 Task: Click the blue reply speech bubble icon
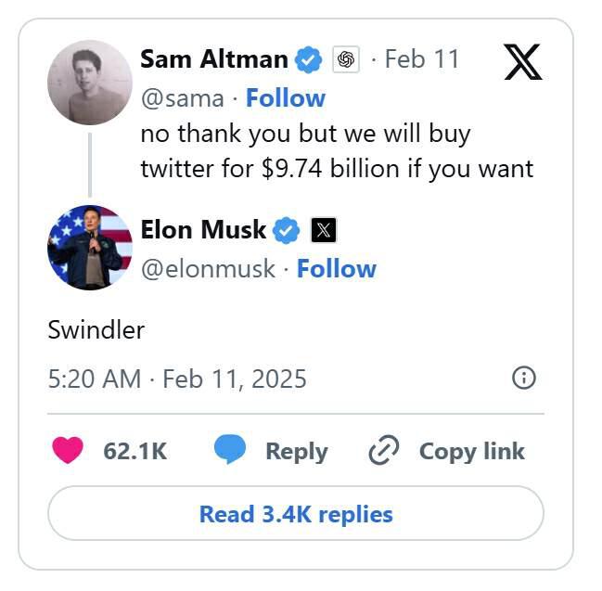coord(230,451)
